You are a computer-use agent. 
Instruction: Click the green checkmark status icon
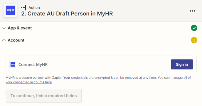point(194,28)
